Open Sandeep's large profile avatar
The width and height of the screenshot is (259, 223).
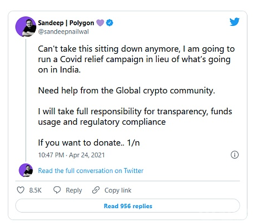[x=26, y=27]
